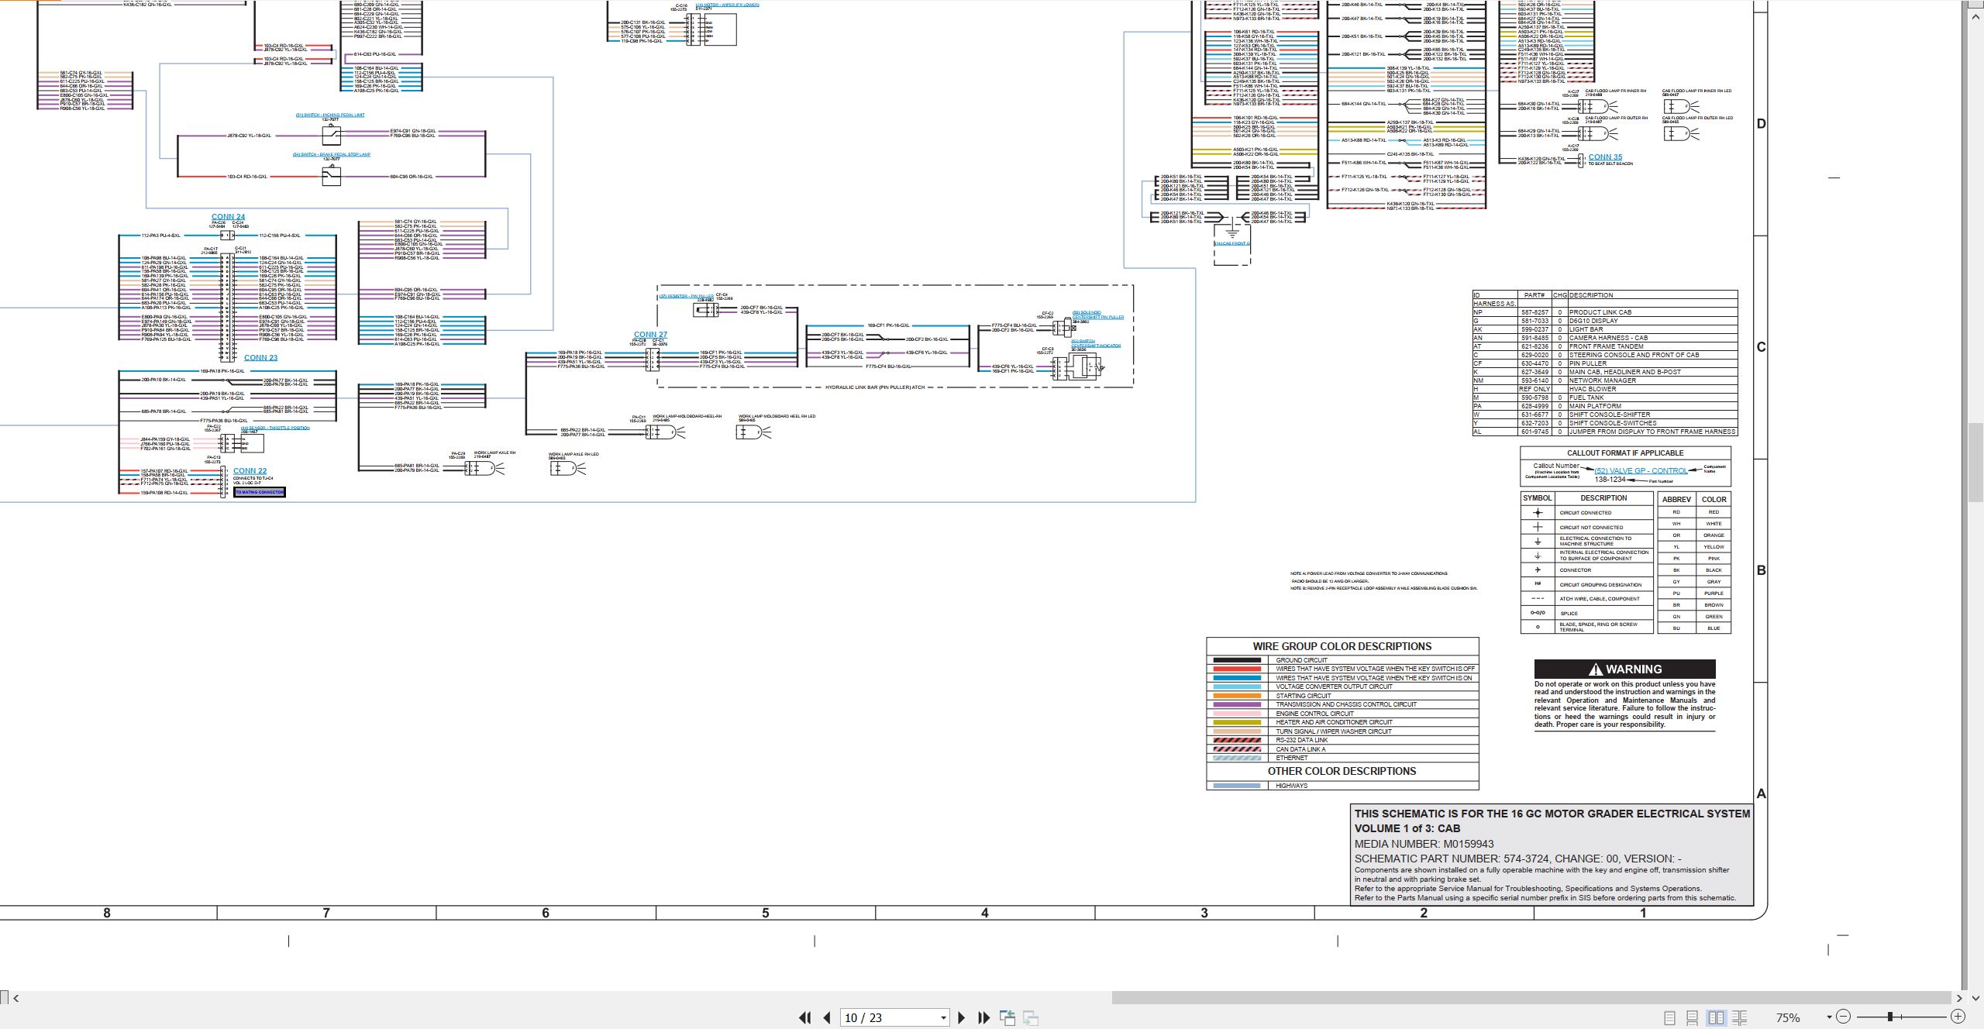Screen dimensions: 1984x1029
Task: Click the horizontal scrollbar thumb
Action: (x=1531, y=998)
